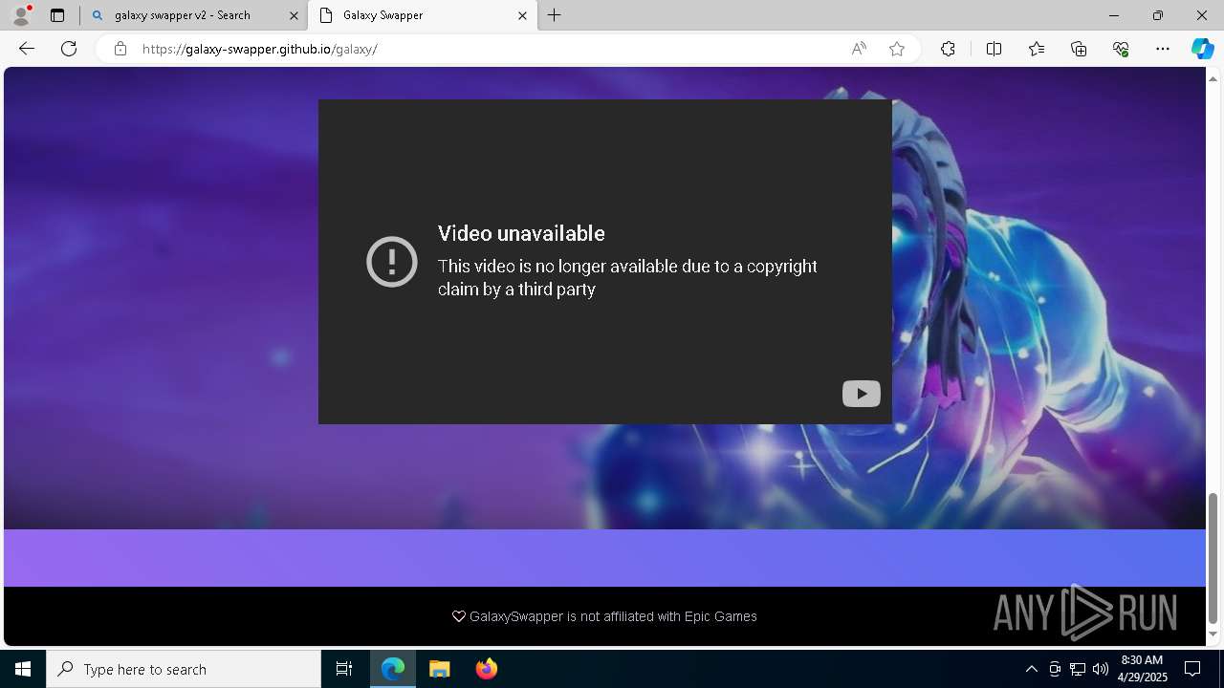The width and height of the screenshot is (1224, 688).
Task: Open the volume control tray icon
Action: (1100, 669)
